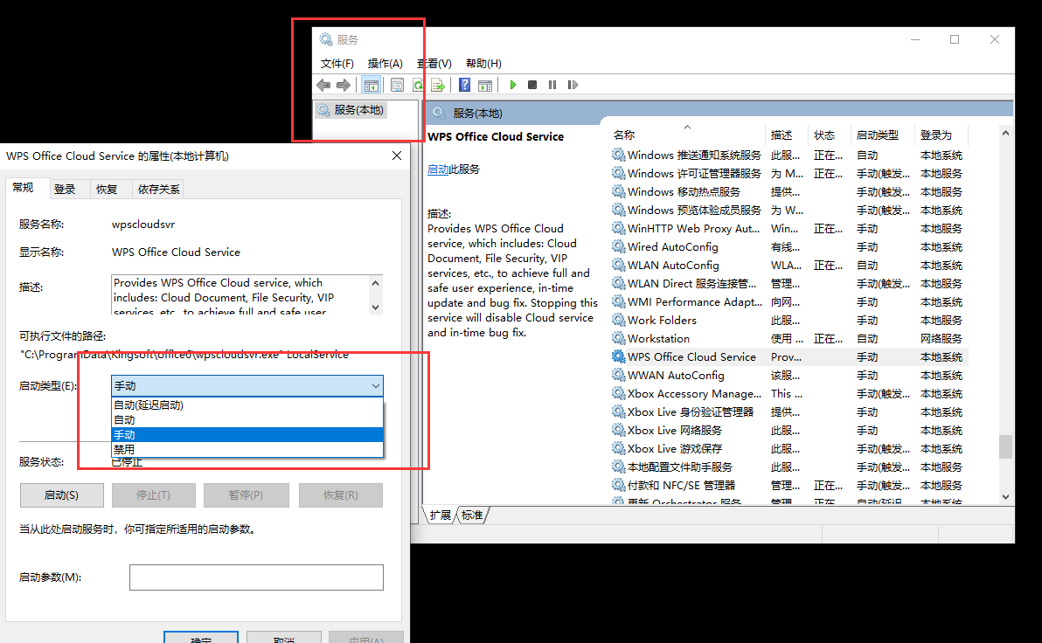Click gear icon of WPS Office Cloud Service row
This screenshot has width=1042, height=643.
tap(618, 356)
